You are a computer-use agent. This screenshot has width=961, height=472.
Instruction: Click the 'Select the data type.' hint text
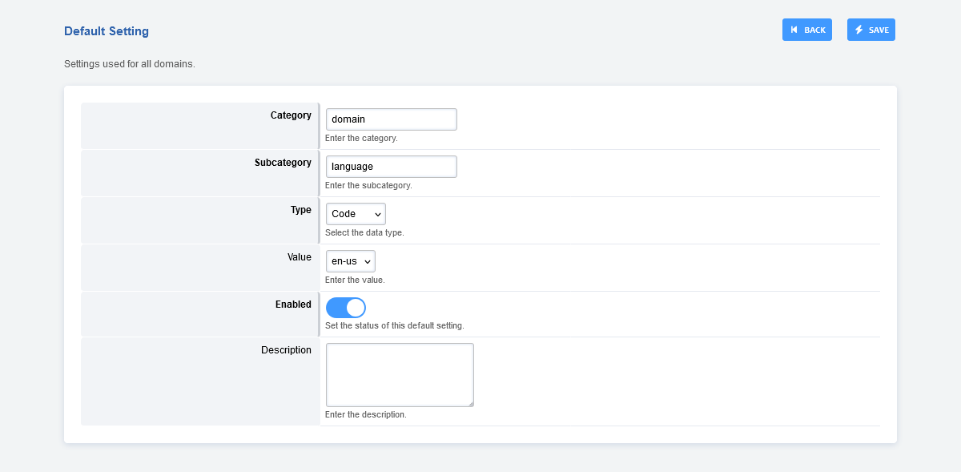point(364,232)
